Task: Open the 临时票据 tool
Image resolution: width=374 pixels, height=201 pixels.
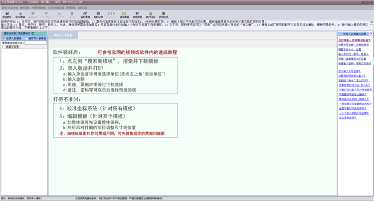Action: pos(86,16)
